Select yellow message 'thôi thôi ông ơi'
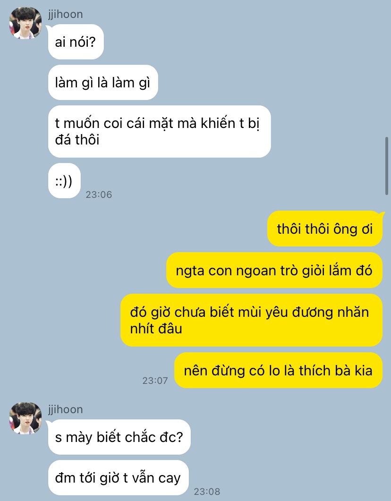This screenshot has height=501, width=391. pos(324,229)
